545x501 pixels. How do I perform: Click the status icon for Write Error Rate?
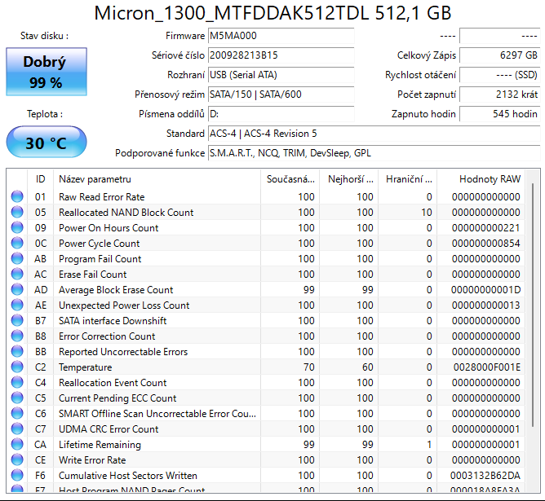(x=17, y=459)
